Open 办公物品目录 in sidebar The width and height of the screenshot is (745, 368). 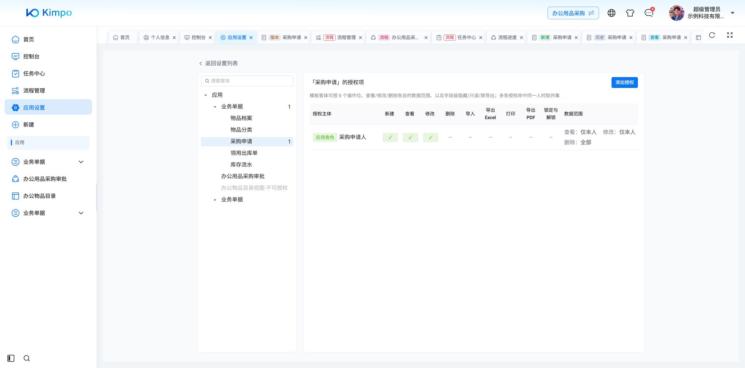pyautogui.click(x=48, y=196)
